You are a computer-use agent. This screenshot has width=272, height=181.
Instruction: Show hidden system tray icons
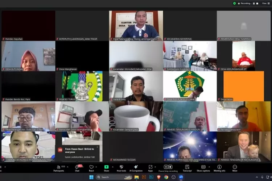pyautogui.click(x=257, y=177)
